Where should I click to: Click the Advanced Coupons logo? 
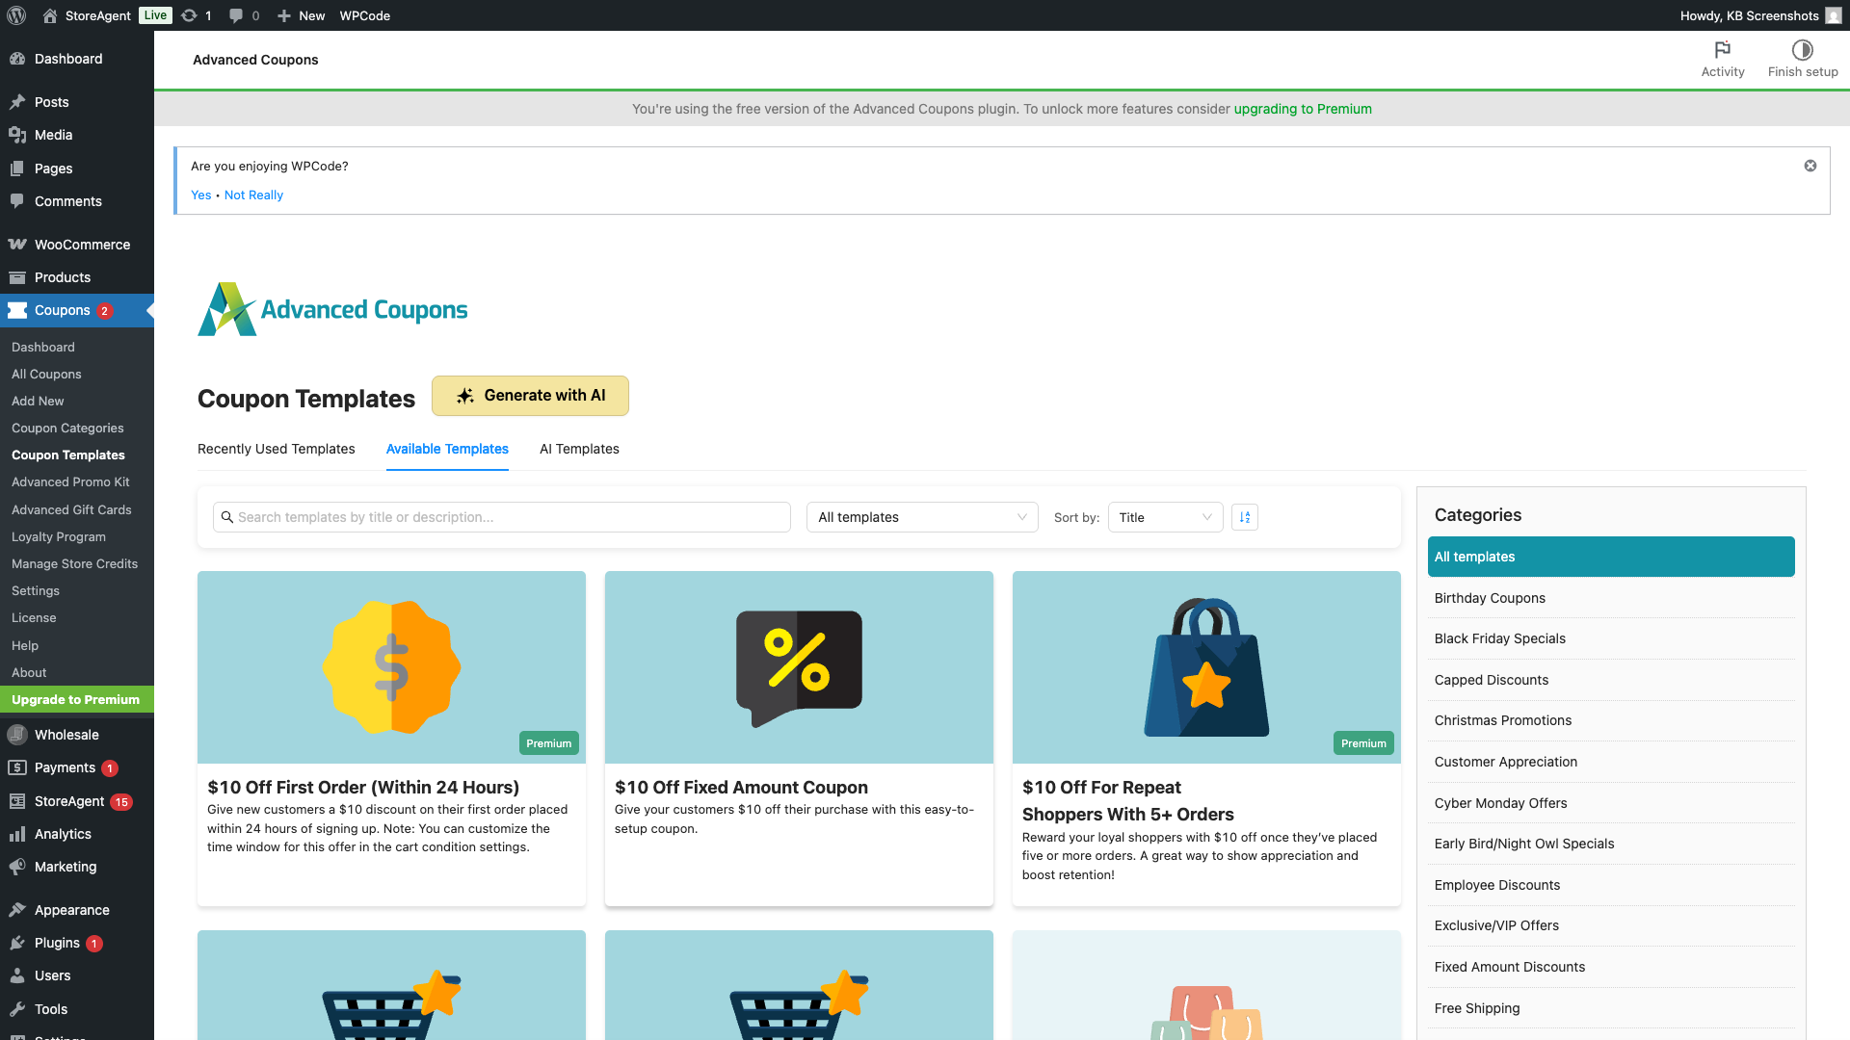coord(332,309)
